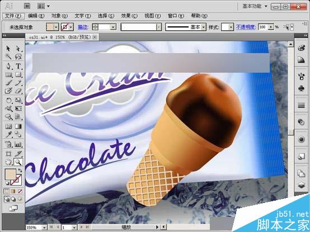
Task: Open the 基本功能 workspace switcher
Action: point(255,6)
